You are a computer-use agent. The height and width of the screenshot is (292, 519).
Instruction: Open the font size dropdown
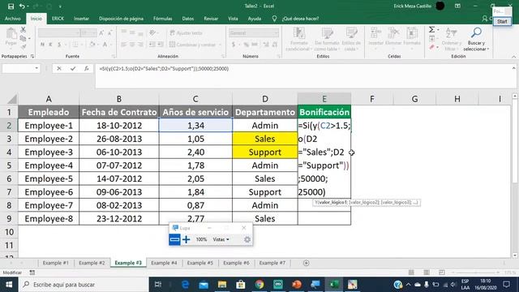tap(94, 32)
